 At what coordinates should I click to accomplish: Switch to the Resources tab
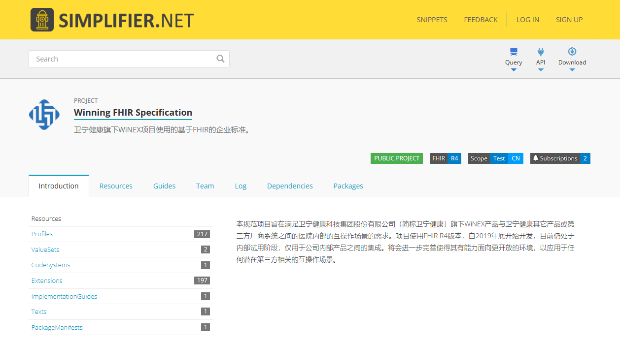(x=116, y=186)
